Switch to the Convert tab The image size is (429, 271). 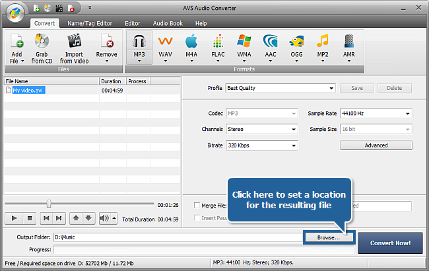[x=44, y=23]
